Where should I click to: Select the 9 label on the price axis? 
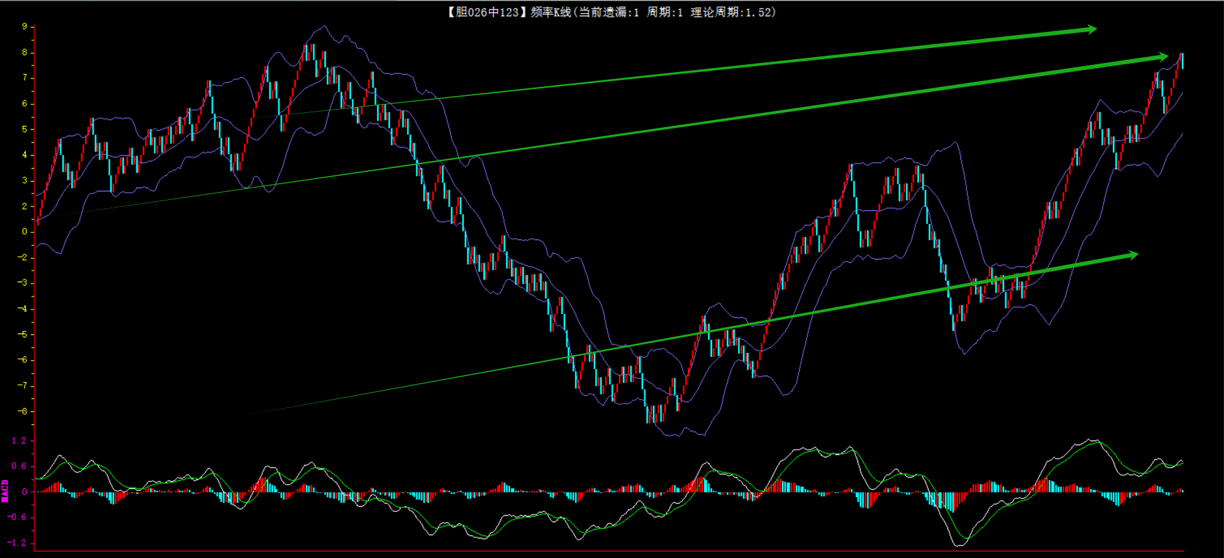[x=25, y=27]
